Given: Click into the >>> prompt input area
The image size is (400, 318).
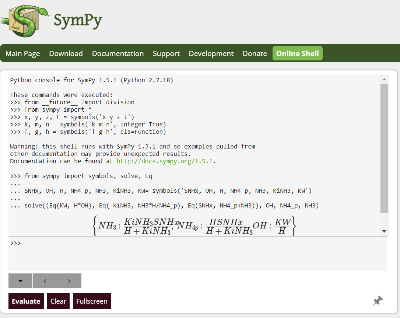Looking at the screenshot, I should tap(198, 254).
